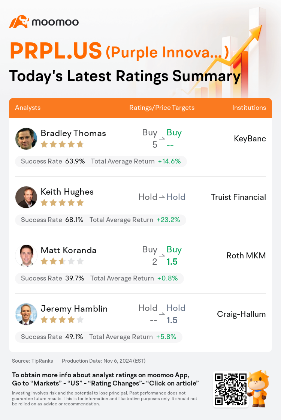281x420 pixels.
Task: Click Matt Koranda's star rating
Action: pos(62,261)
